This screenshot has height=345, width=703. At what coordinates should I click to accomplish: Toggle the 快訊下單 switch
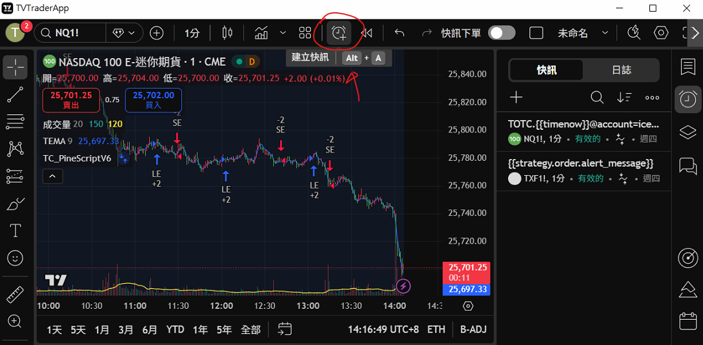502,33
